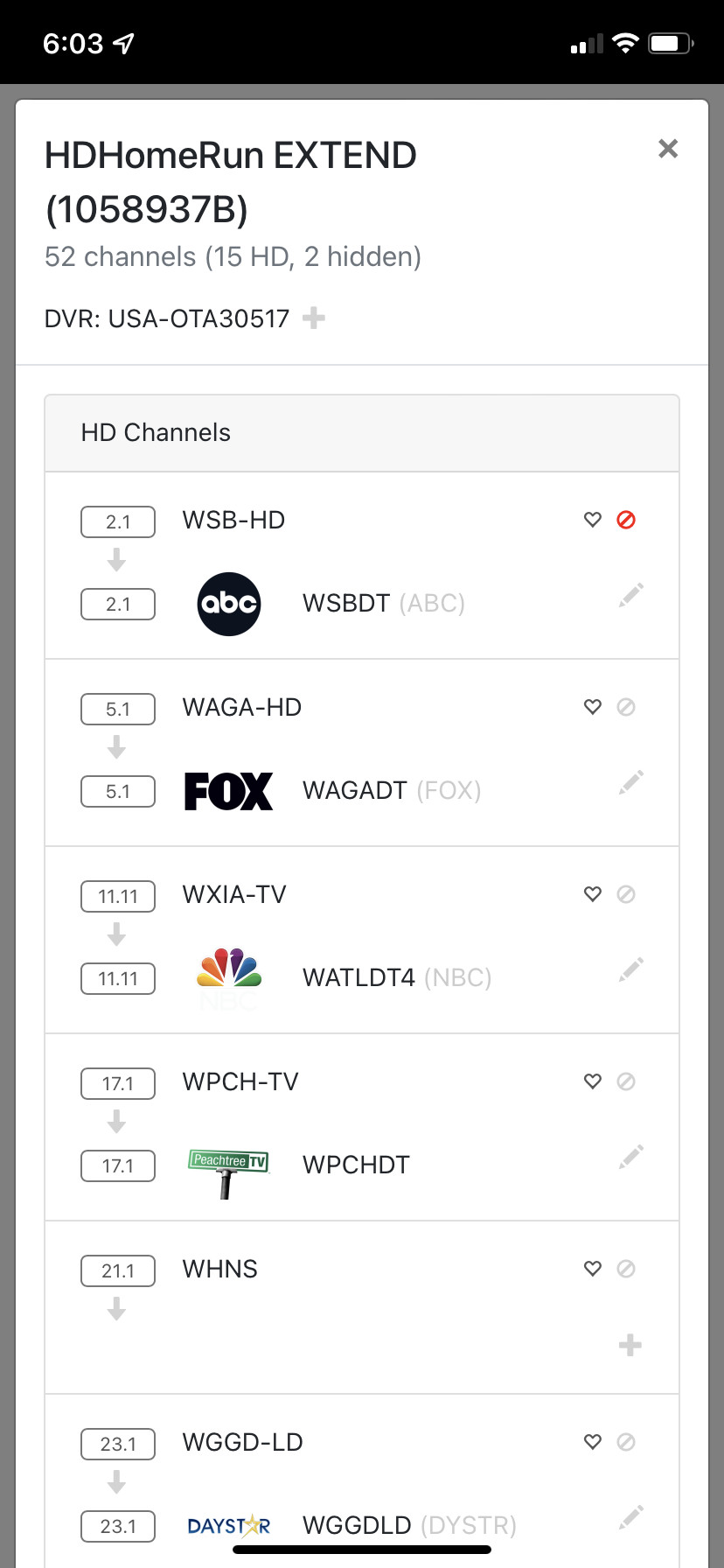Viewport: 724px width, 1568px height.
Task: Toggle favorite heart for WAGA-HD
Action: point(593,707)
